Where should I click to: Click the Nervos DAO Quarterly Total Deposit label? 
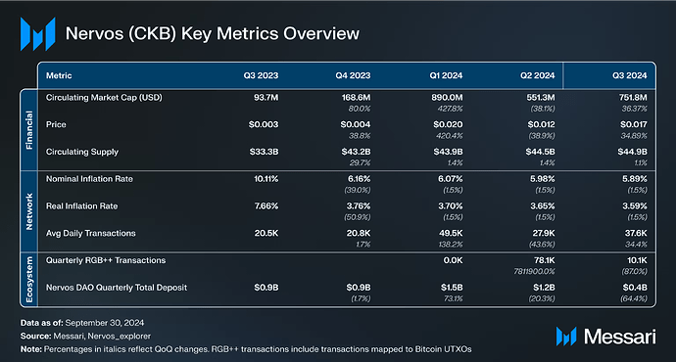tap(117, 288)
